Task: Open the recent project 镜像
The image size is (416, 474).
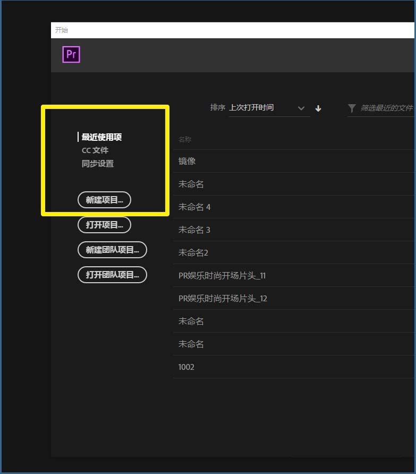Action: [294, 161]
